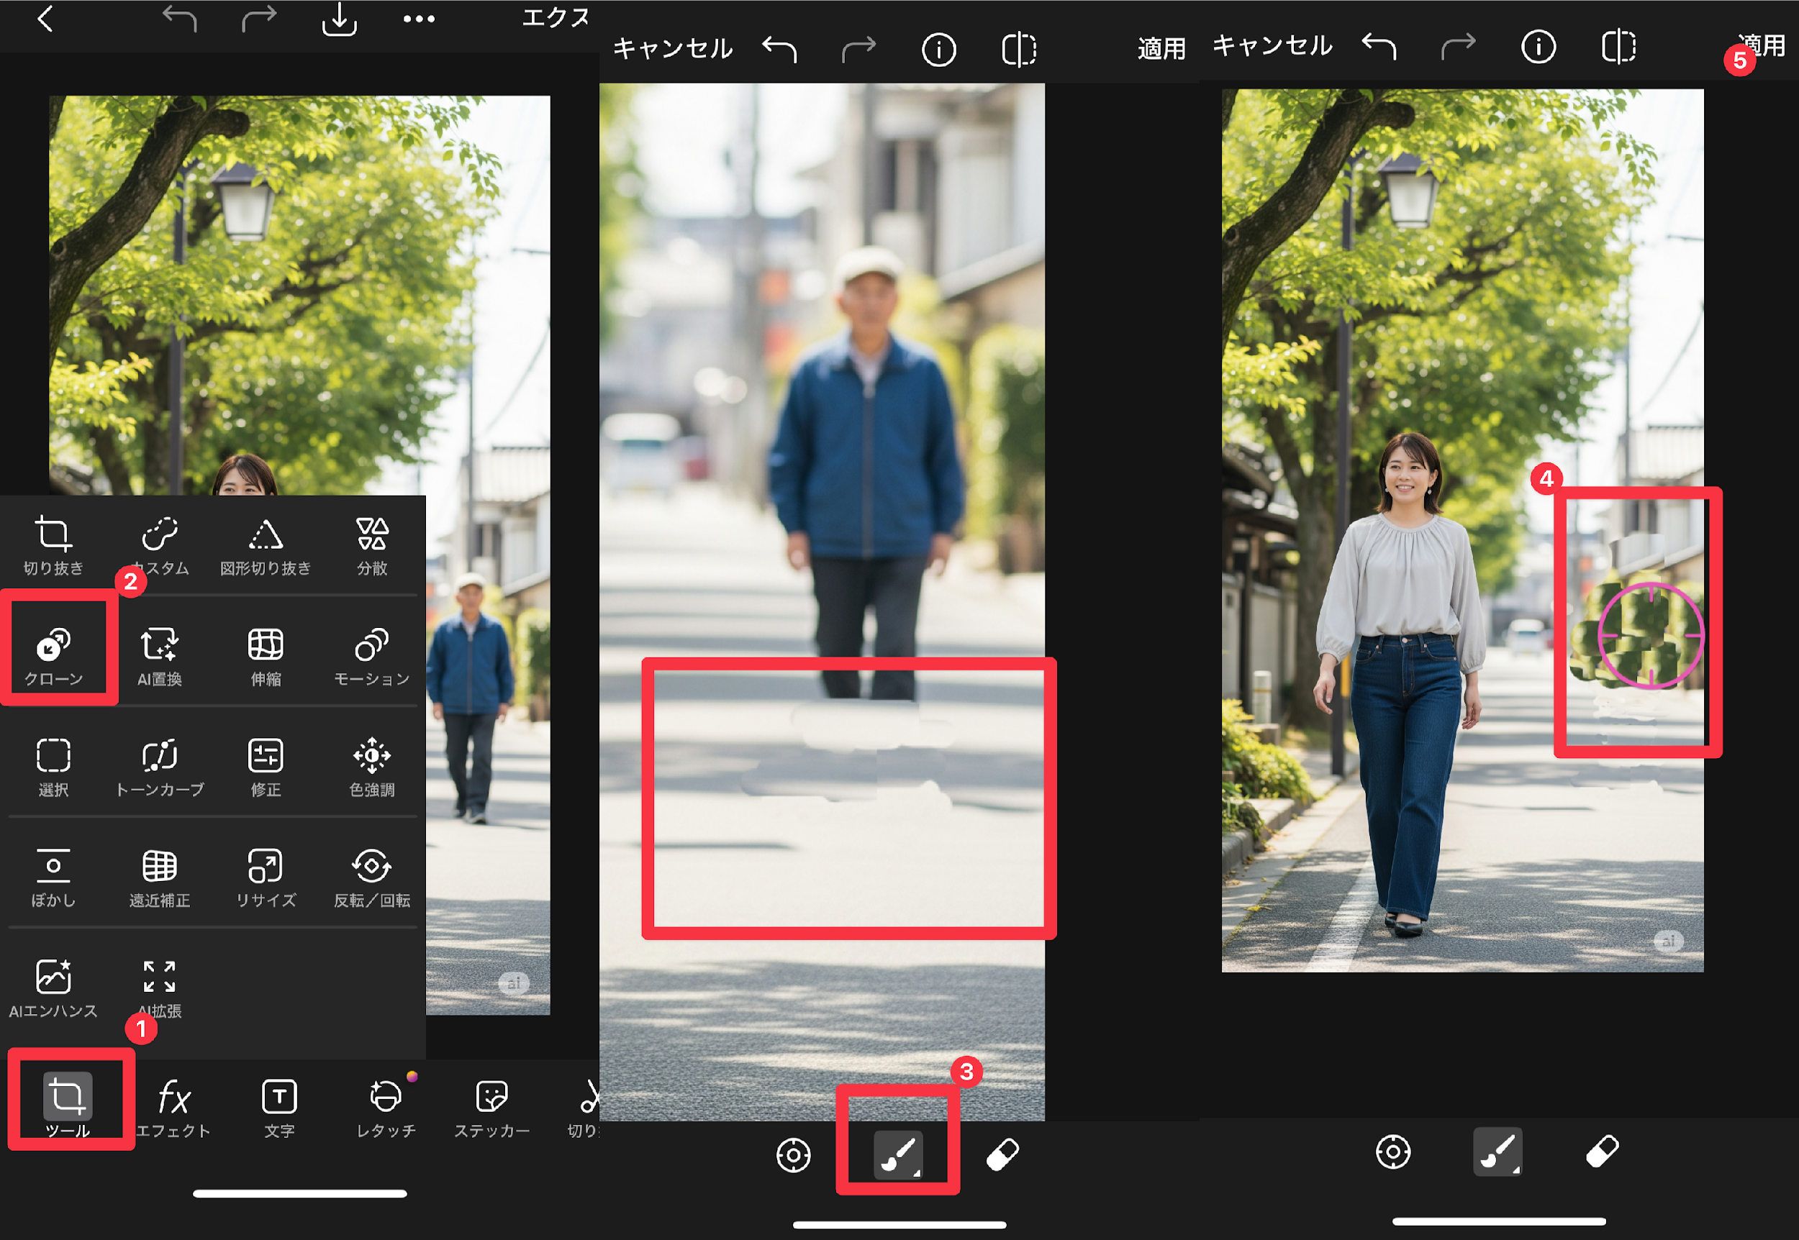Select the 分散 dispersion tool
This screenshot has height=1240, width=1799.
(371, 546)
